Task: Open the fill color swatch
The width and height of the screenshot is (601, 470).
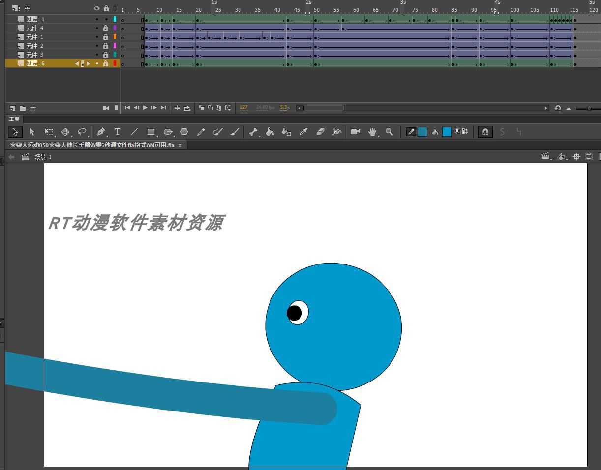Action: [x=447, y=132]
